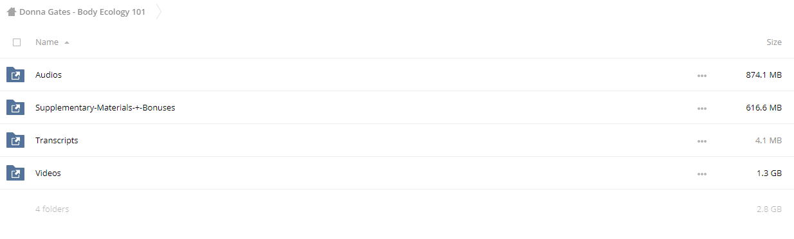This screenshot has width=794, height=239.
Task: Click the sort arrow next to Name
Action: [x=67, y=42]
